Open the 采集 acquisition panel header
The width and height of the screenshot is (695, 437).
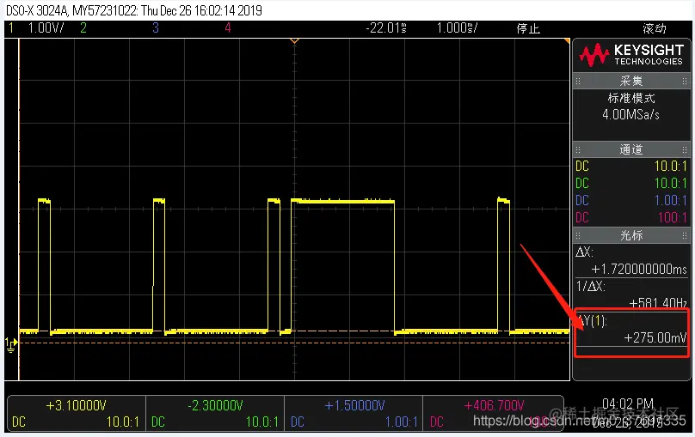(x=631, y=81)
